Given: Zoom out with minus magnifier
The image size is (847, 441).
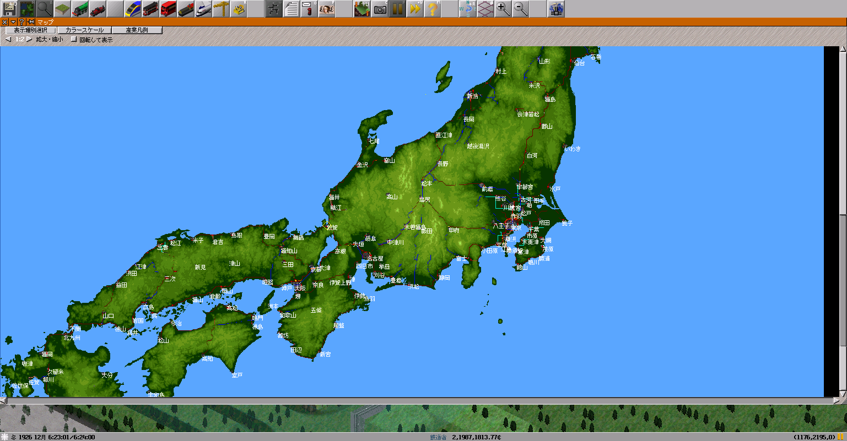Looking at the screenshot, I should (x=520, y=9).
